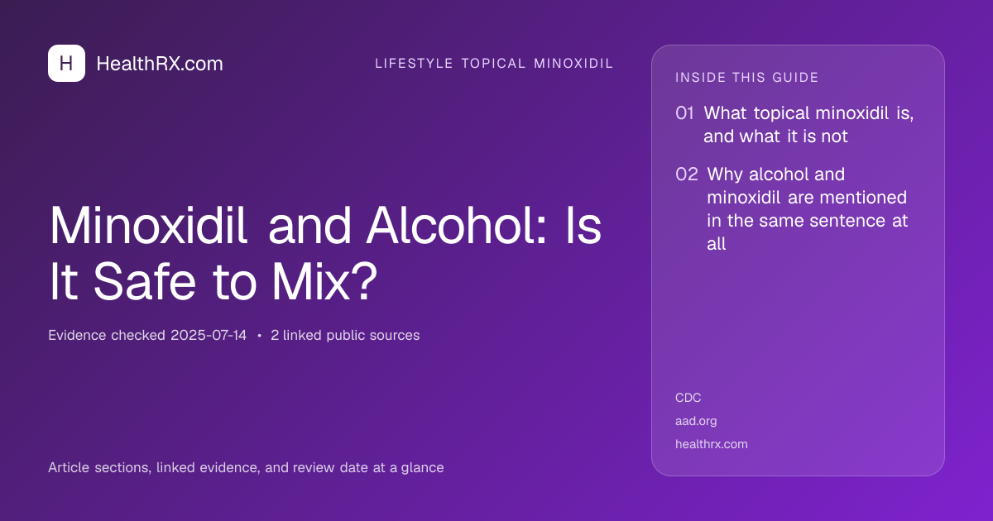Select the 'INSIDE THIS GUIDE' heading
This screenshot has height=521, width=993.
point(747,78)
